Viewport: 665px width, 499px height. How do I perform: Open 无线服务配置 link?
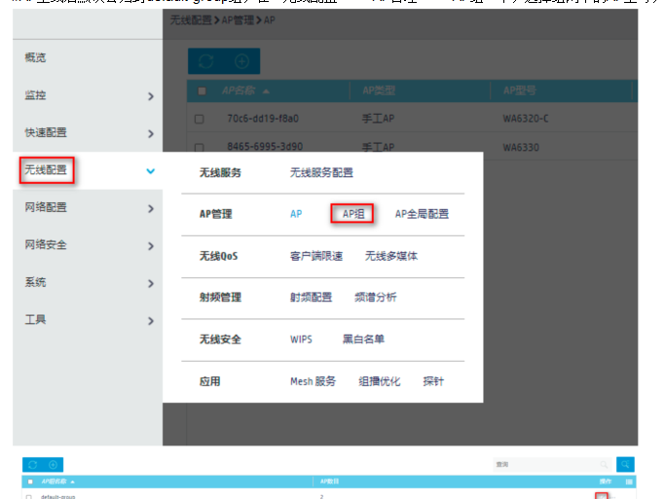pos(321,172)
